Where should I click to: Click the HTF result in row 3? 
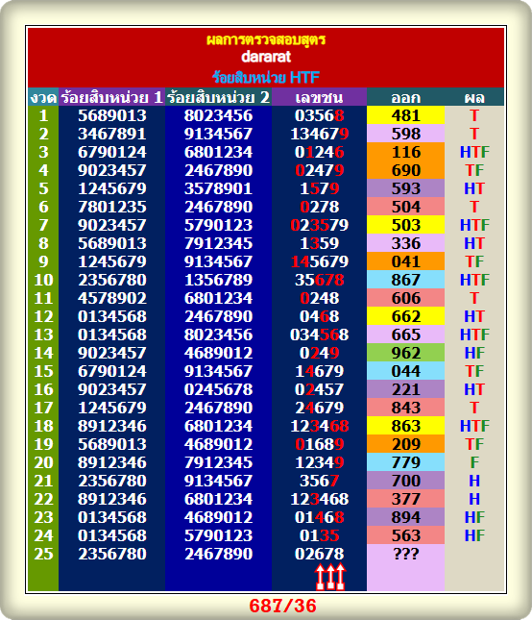474,152
